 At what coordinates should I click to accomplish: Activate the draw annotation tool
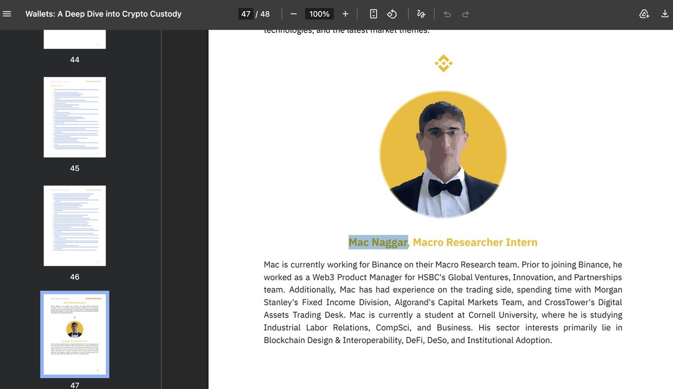pos(421,13)
